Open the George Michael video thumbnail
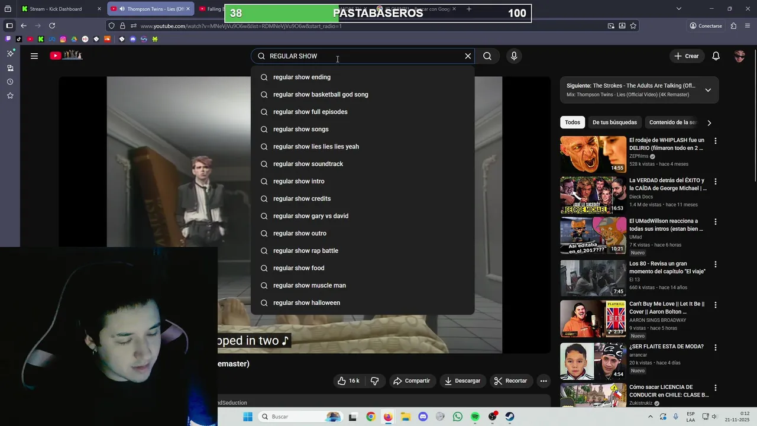 593,195
